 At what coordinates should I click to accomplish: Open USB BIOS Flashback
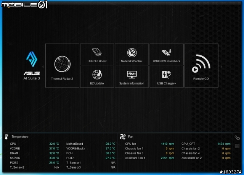pos(167,54)
